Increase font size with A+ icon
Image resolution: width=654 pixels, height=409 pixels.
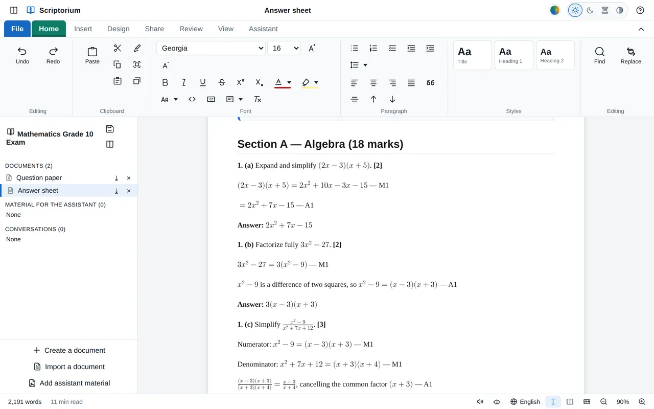(312, 48)
